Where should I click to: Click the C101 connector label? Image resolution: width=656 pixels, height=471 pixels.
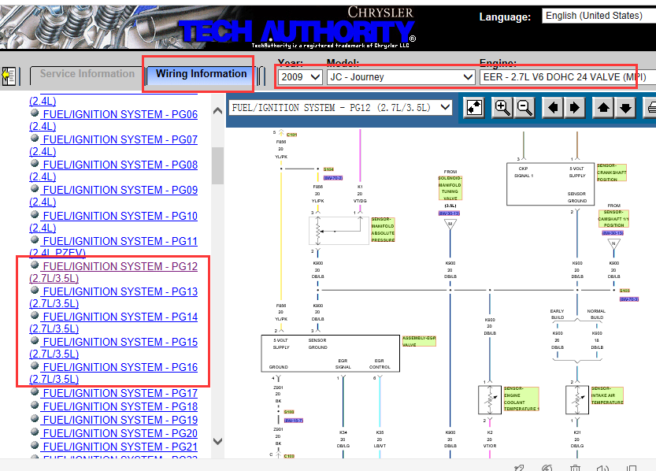tap(291, 135)
